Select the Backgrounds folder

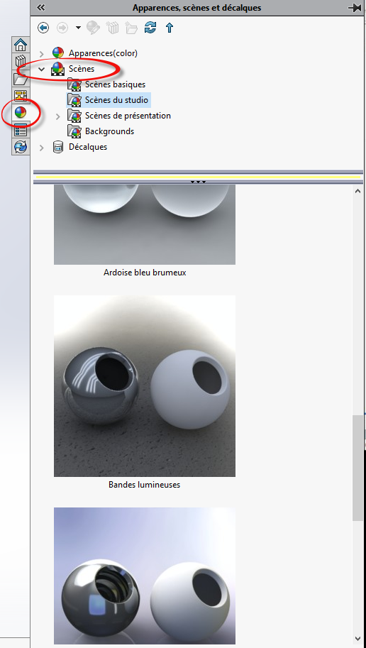point(109,131)
